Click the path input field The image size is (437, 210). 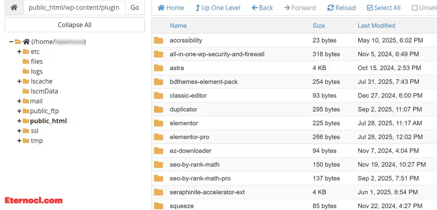tap(74, 7)
